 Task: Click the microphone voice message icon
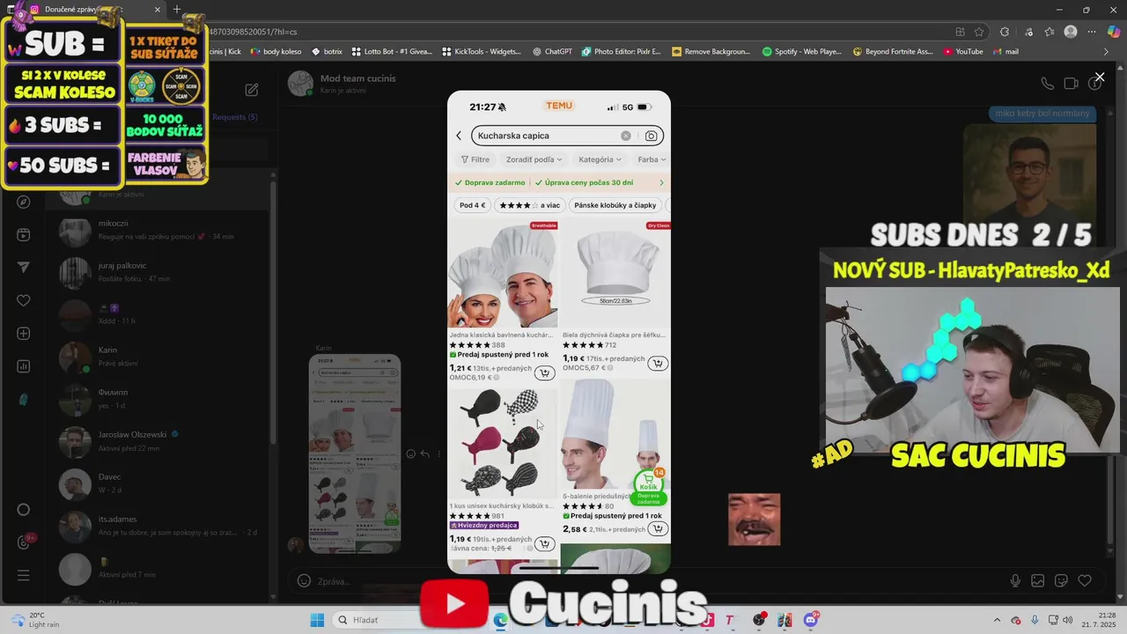coord(1015,581)
